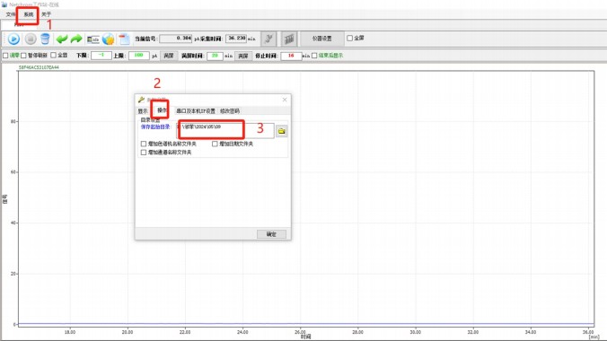Click the 上限 input field showing 100
The image size is (607, 341).
pyautogui.click(x=139, y=56)
